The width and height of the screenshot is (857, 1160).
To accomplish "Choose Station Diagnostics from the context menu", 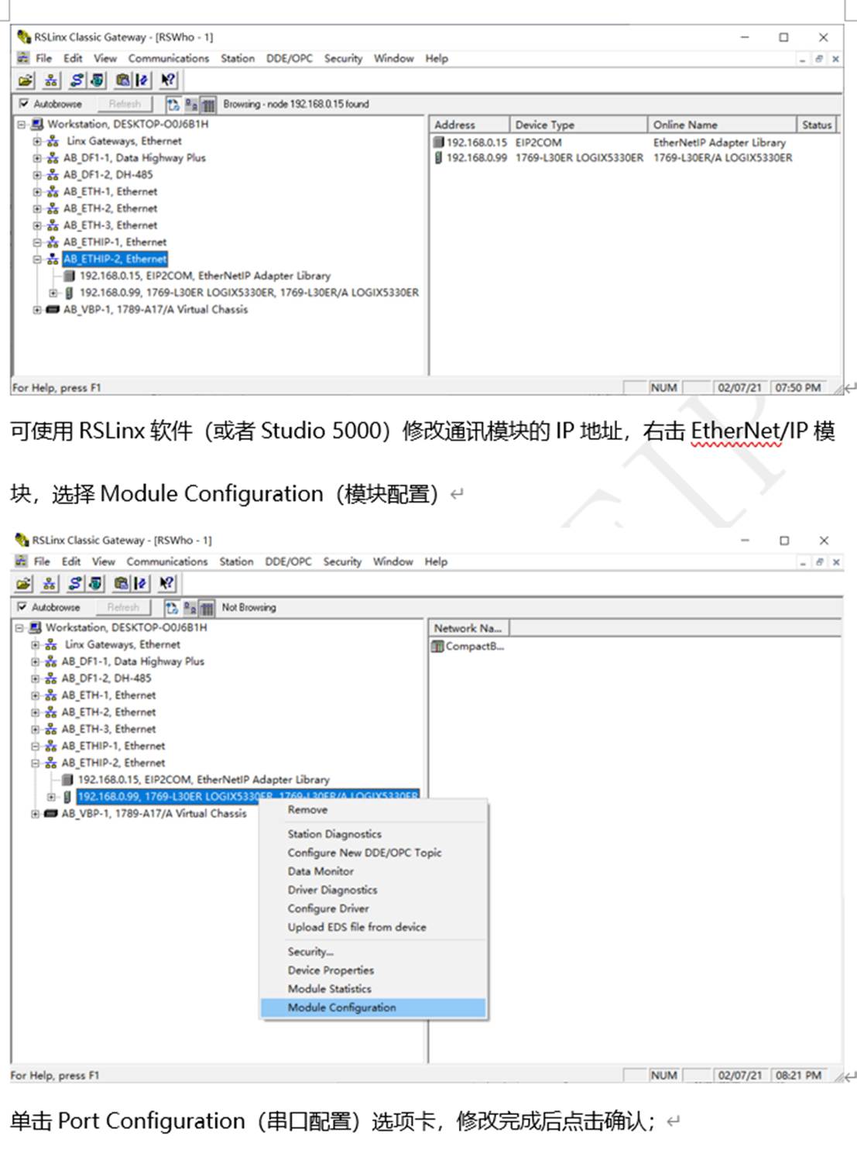I will (373, 834).
